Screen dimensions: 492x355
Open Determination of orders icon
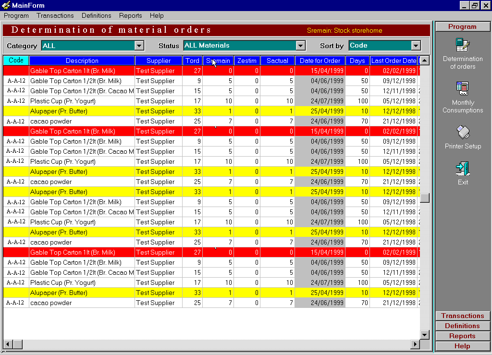[463, 46]
